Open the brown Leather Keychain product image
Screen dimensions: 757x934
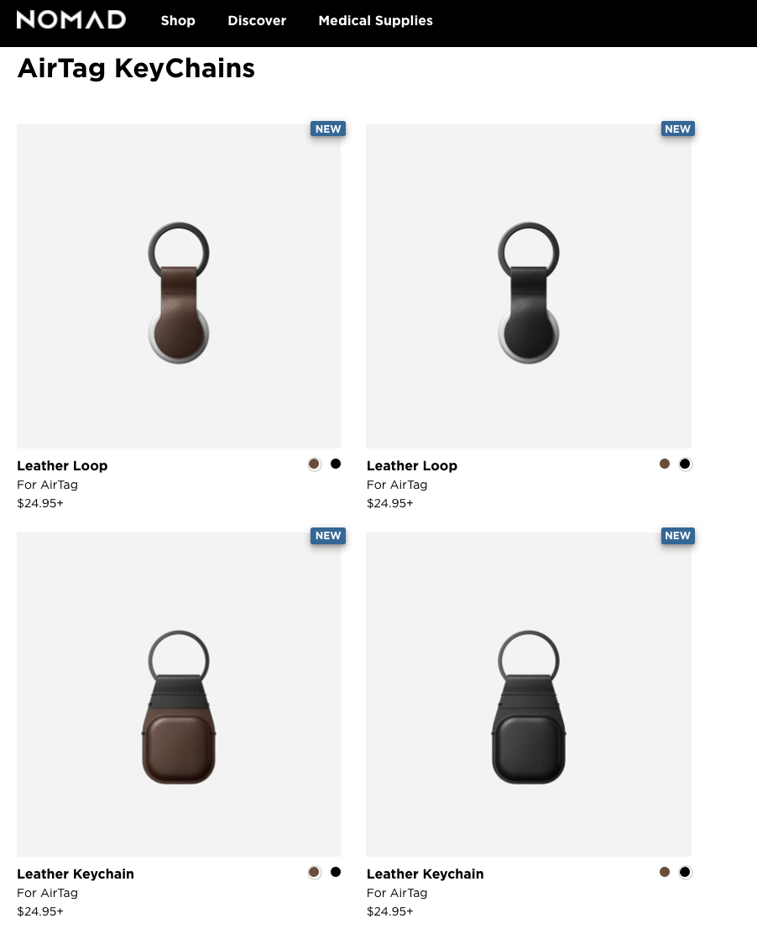pyautogui.click(x=179, y=695)
